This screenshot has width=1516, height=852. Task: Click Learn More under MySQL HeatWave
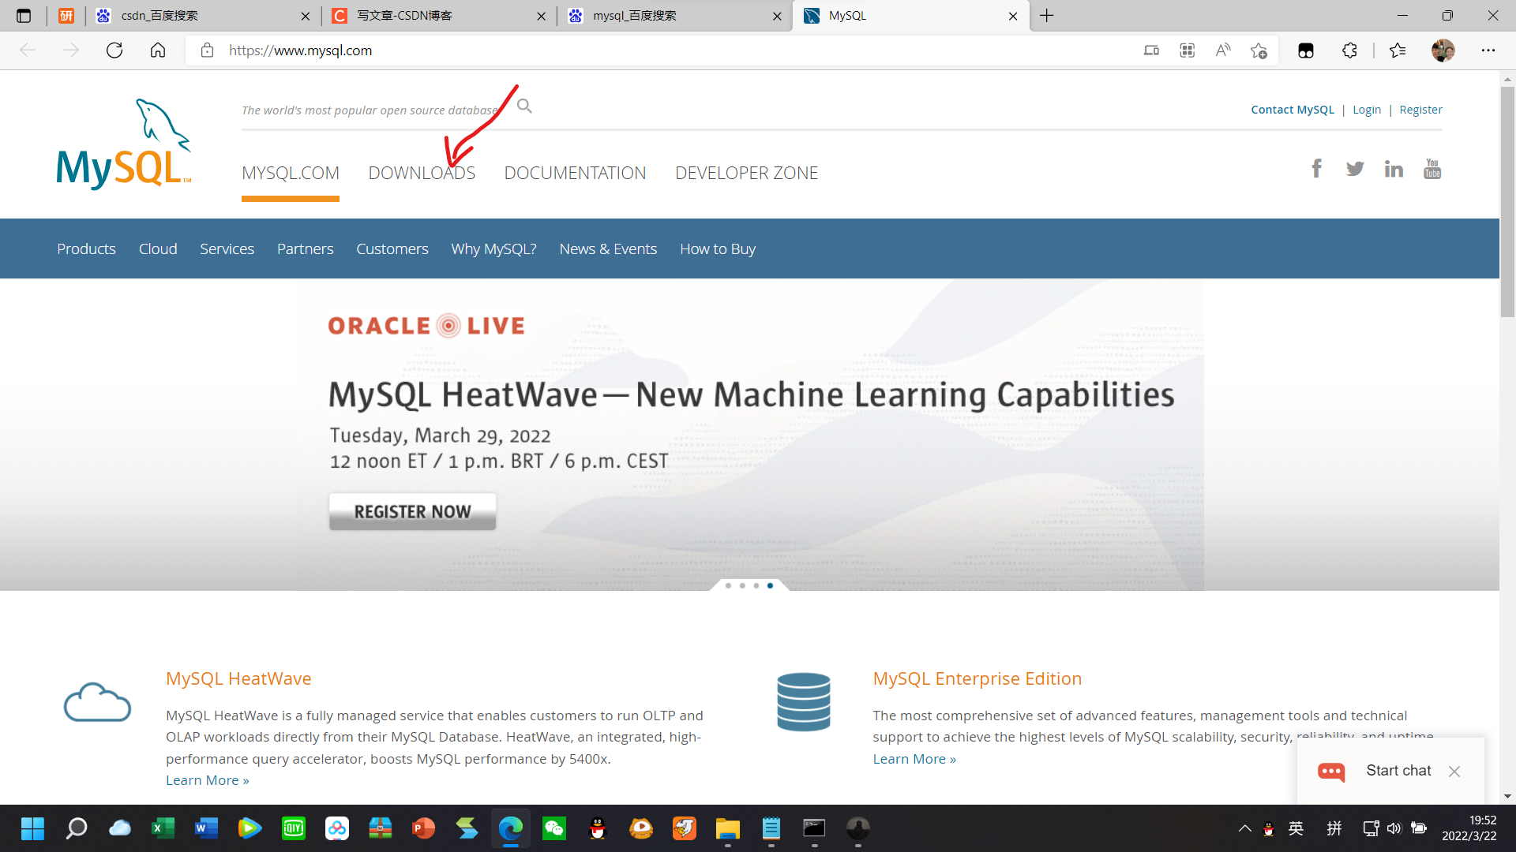(207, 779)
